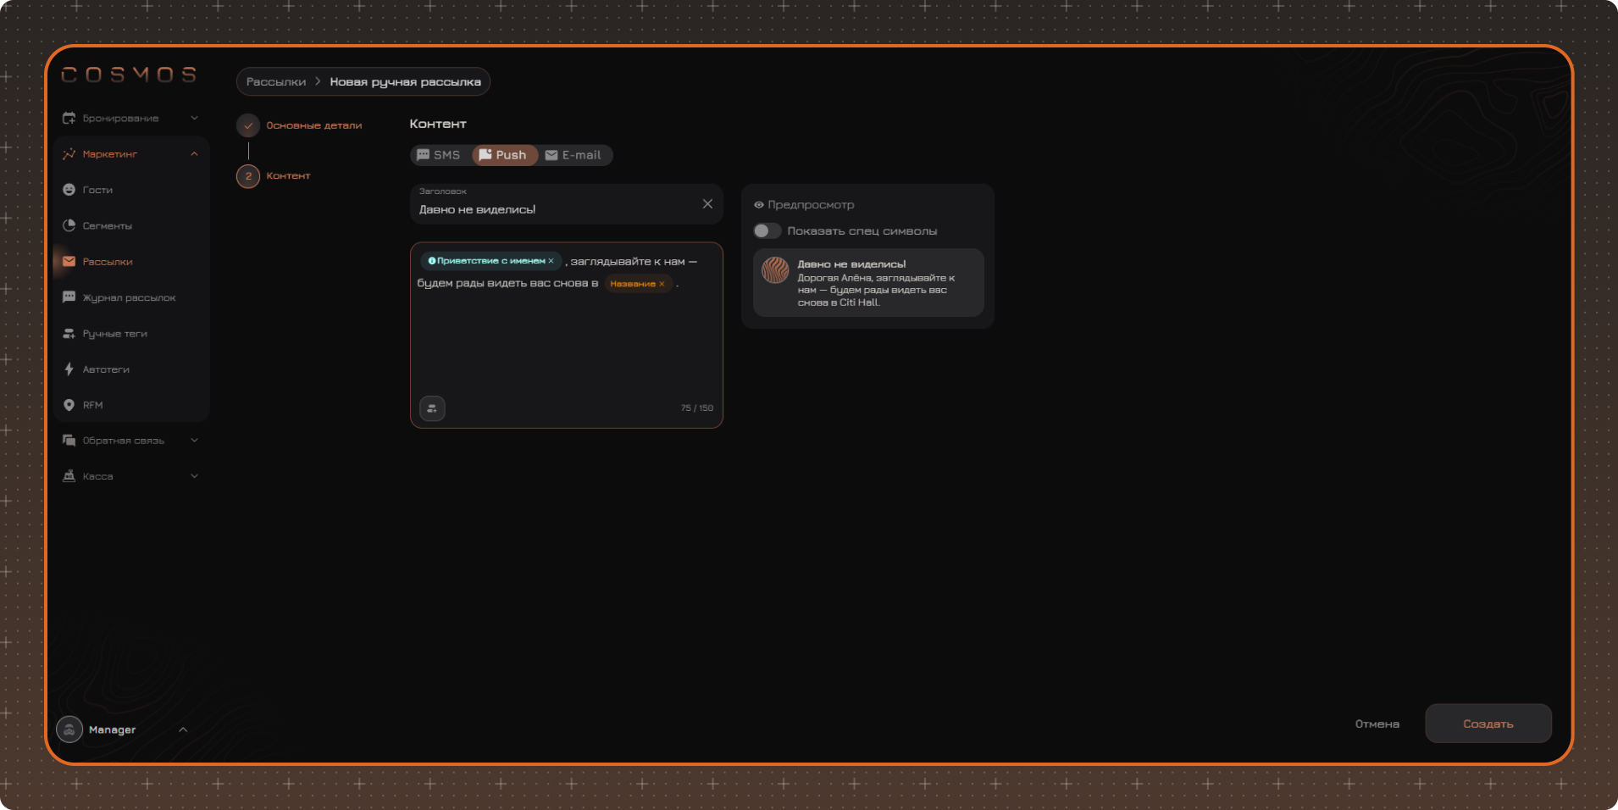Remove the Название tag from message

662,284
